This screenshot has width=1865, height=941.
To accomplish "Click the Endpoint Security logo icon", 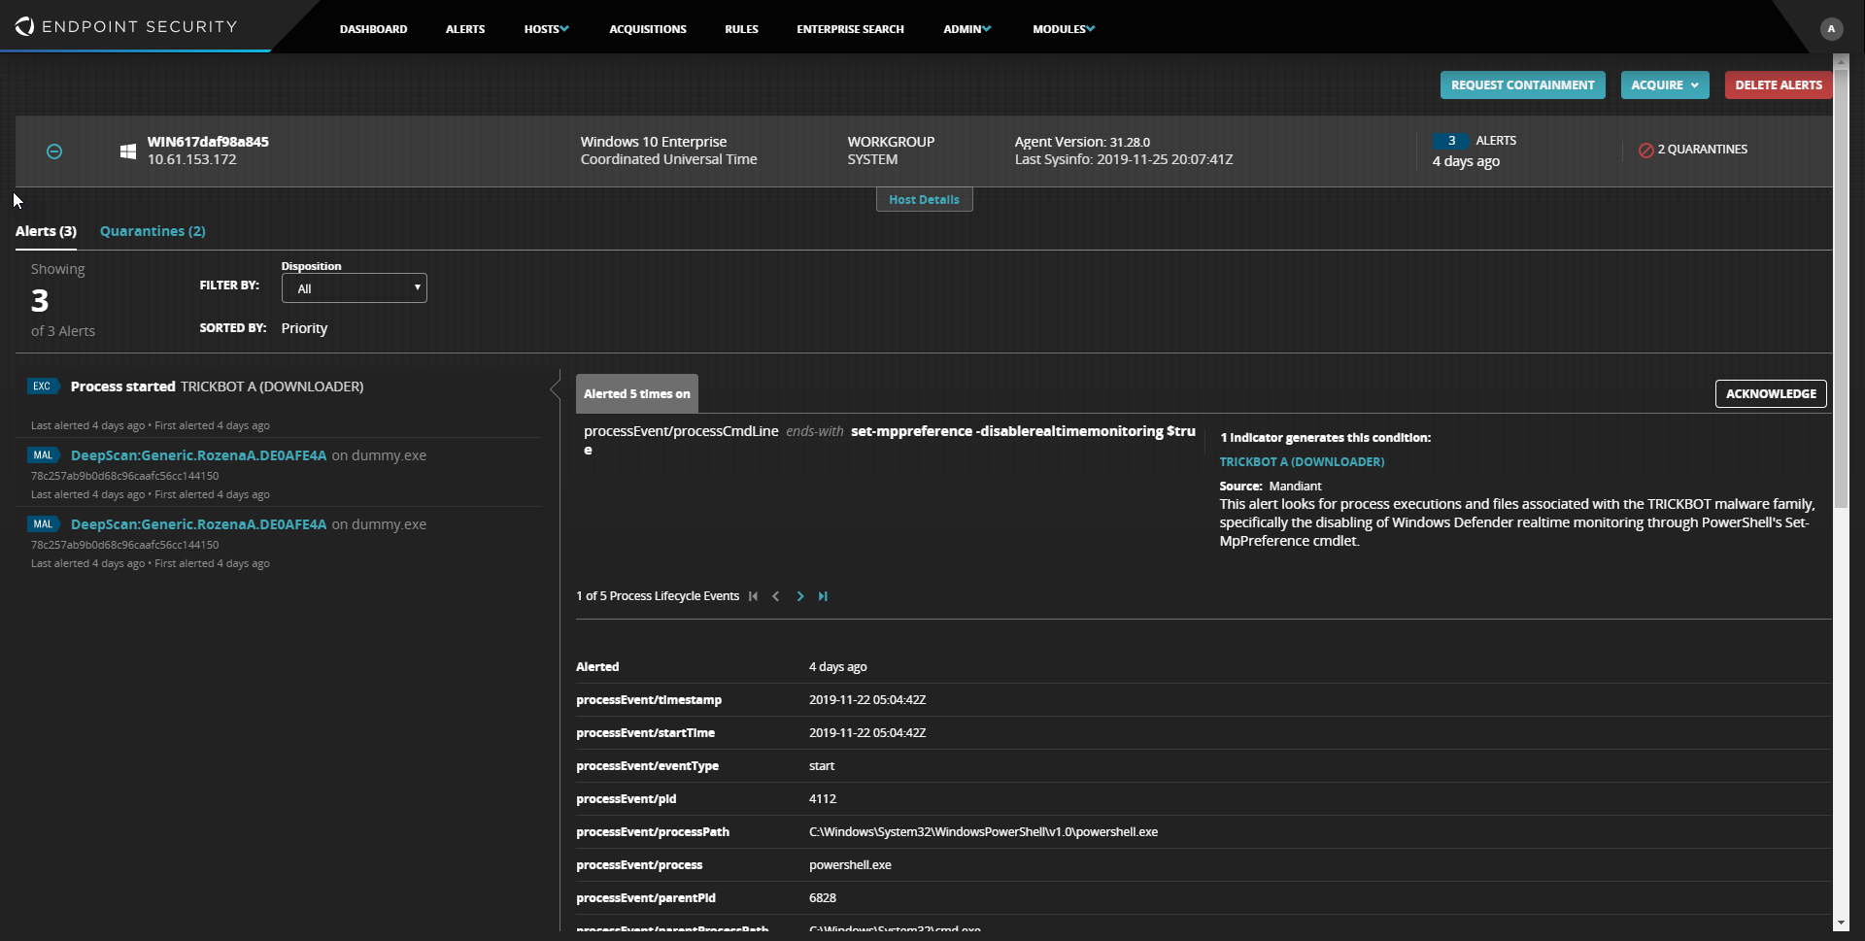I will click(x=24, y=26).
